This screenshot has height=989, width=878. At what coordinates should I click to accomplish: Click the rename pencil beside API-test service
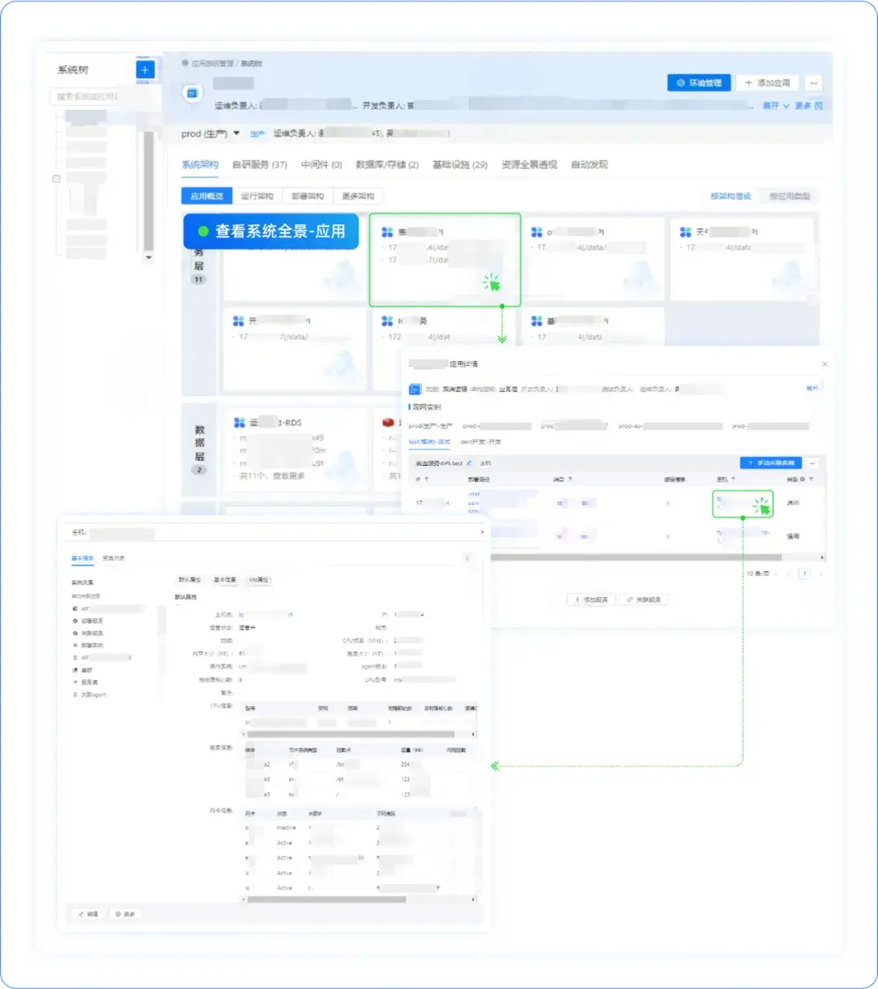click(x=468, y=462)
